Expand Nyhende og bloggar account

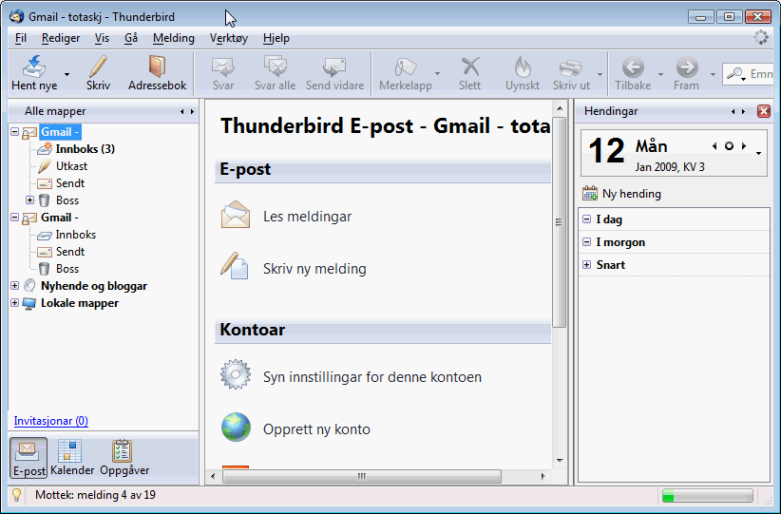click(x=14, y=286)
